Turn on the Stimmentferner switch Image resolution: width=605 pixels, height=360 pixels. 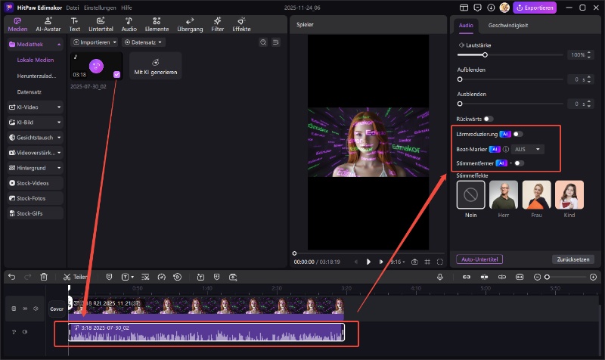pyautogui.click(x=518, y=163)
